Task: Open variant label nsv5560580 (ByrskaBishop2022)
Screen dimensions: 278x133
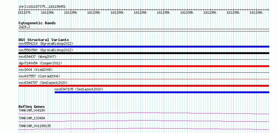Action: [x=46, y=50]
